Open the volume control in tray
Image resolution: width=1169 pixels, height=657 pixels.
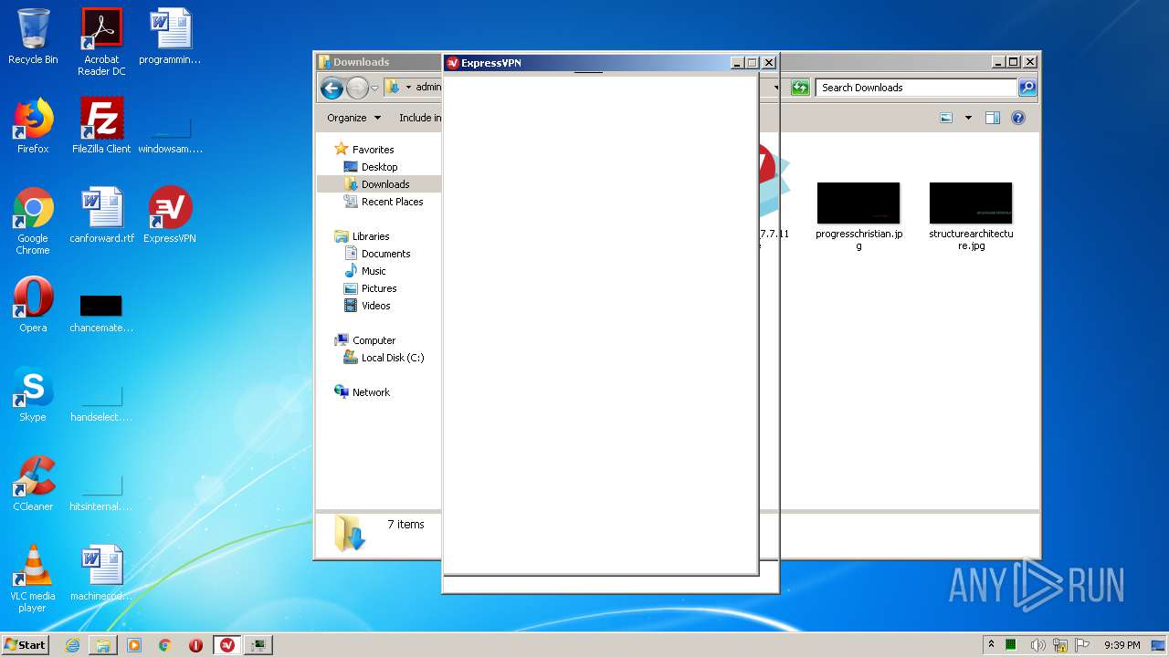(x=1037, y=645)
